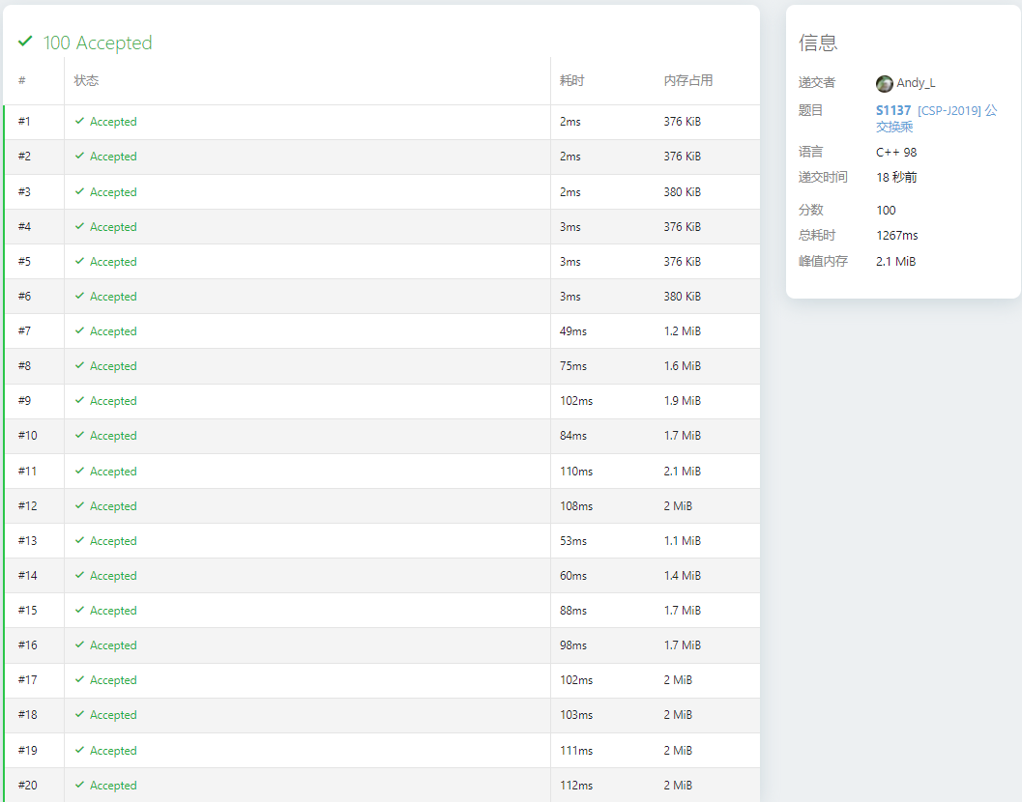The image size is (1022, 802).
Task: Click the Accepted status of test #7
Action: (113, 331)
